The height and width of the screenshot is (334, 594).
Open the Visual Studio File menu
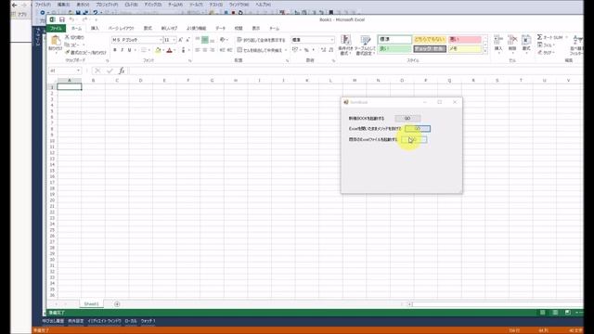(43, 5)
